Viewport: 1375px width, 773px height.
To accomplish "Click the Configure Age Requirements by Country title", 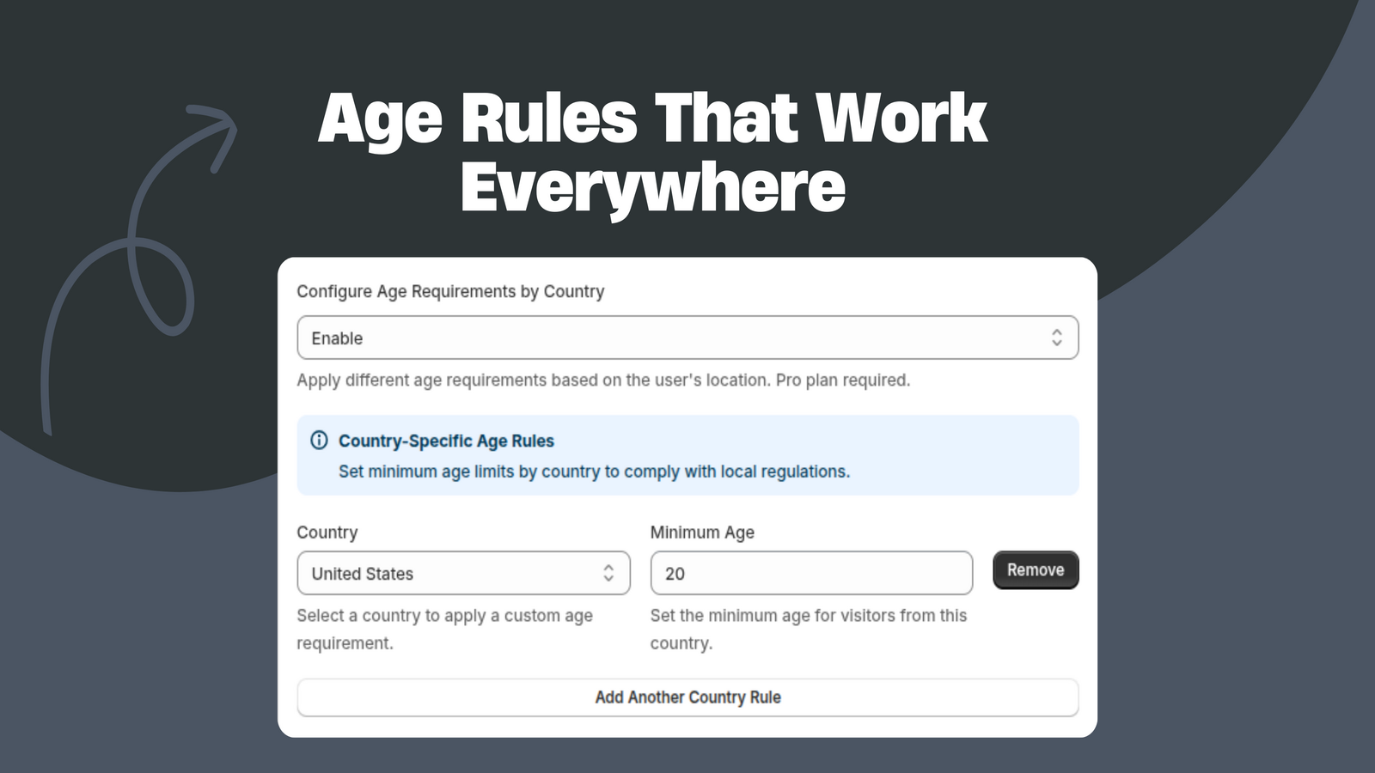I will [450, 291].
